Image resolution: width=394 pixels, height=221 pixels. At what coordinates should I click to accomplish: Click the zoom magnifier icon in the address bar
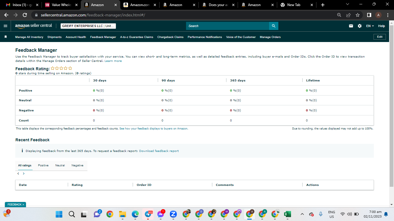(339, 15)
